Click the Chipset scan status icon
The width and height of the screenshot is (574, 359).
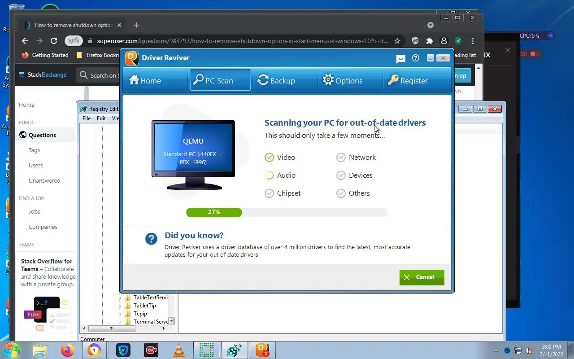pyautogui.click(x=269, y=193)
